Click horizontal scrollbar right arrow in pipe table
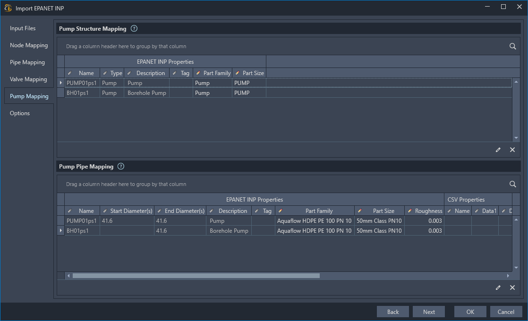The height and width of the screenshot is (321, 528). (508, 276)
